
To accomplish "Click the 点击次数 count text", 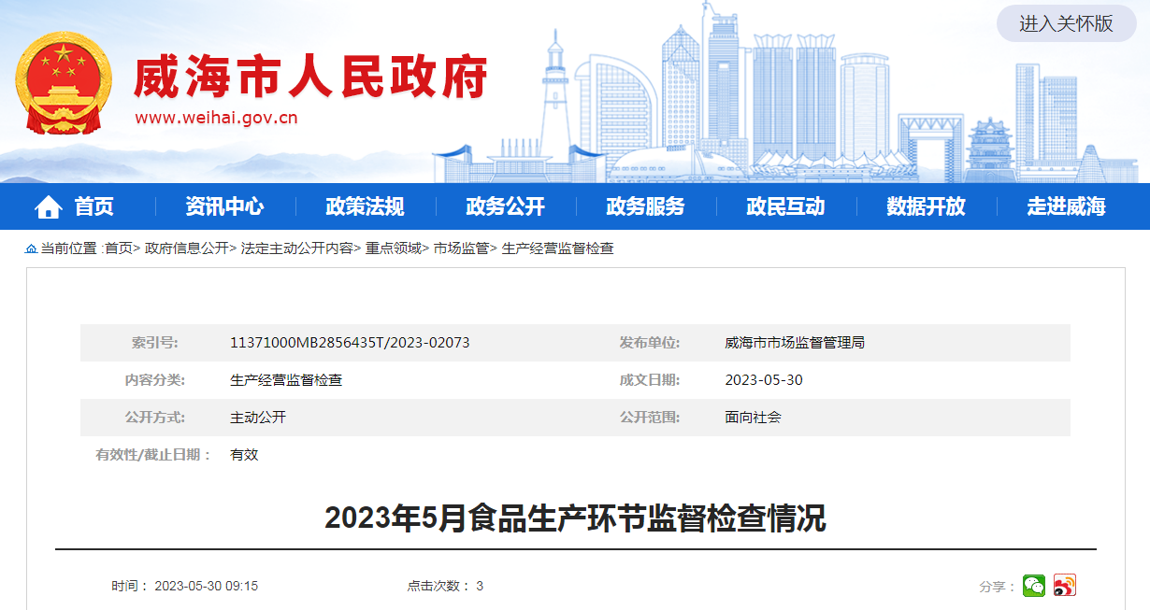I will point(445,587).
